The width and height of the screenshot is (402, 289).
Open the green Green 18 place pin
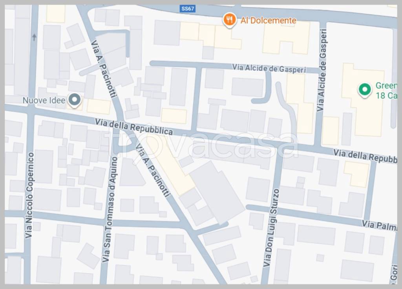365,90
